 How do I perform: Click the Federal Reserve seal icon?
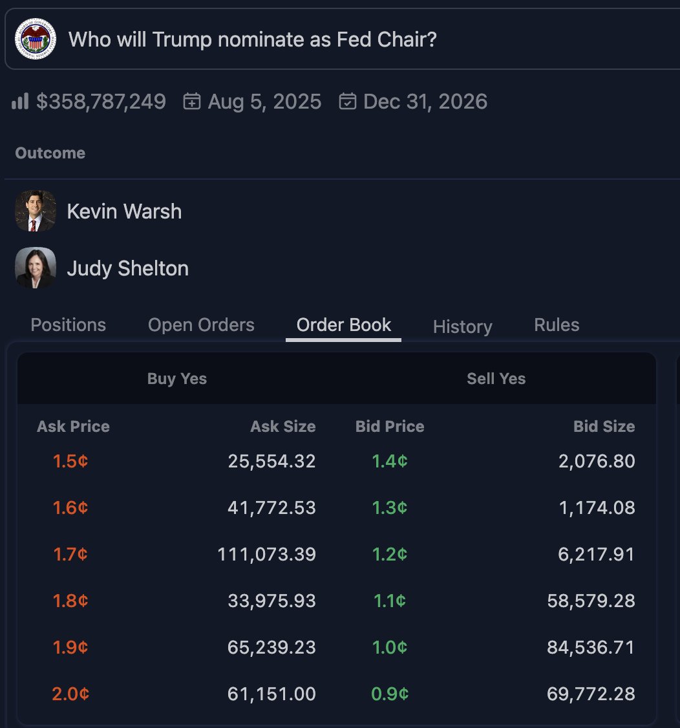coord(36,39)
